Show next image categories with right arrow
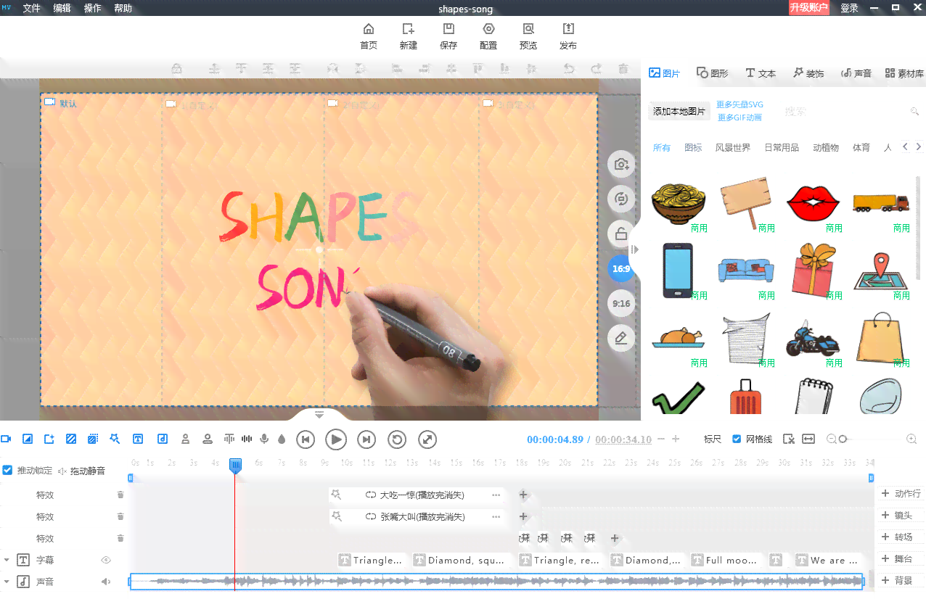The width and height of the screenshot is (926, 599). 919,146
